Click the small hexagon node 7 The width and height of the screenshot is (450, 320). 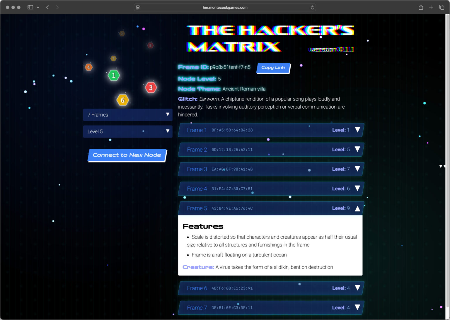coord(113,58)
